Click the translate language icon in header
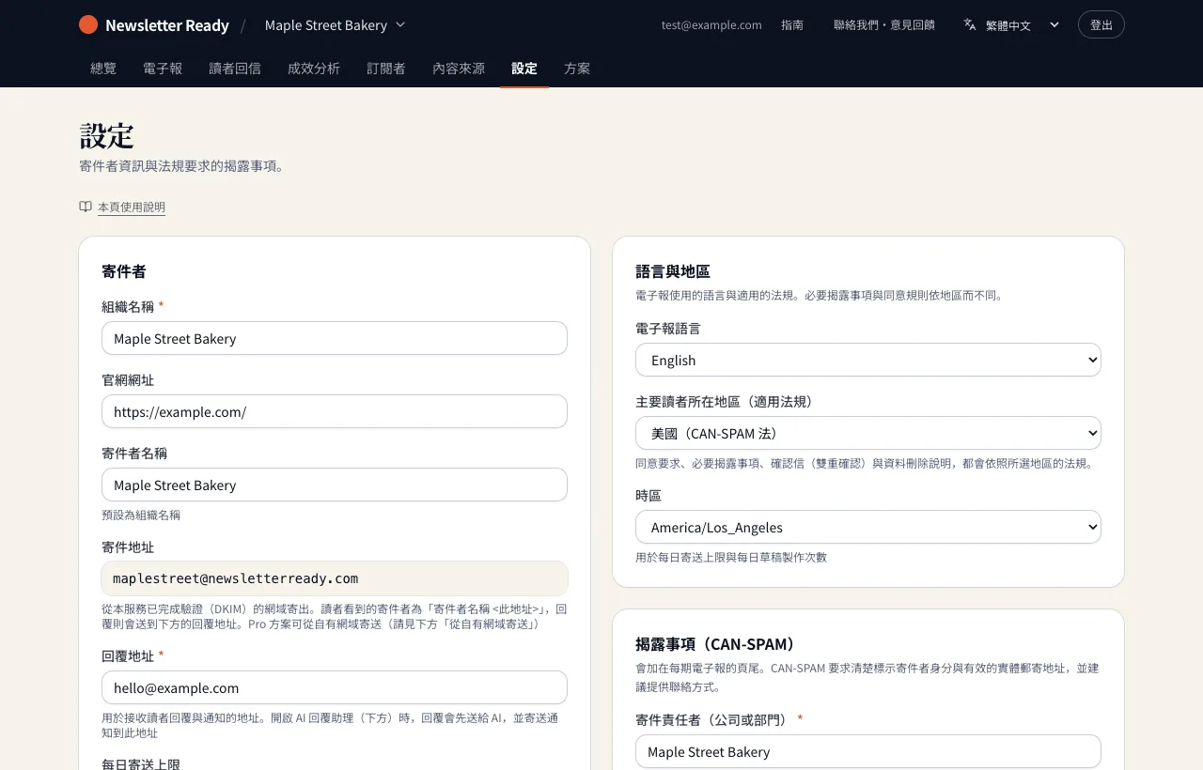This screenshot has width=1203, height=770. (x=970, y=24)
